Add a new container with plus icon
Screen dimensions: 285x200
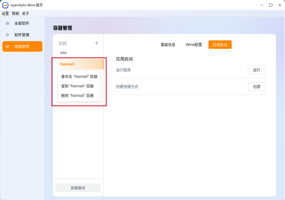[97, 43]
